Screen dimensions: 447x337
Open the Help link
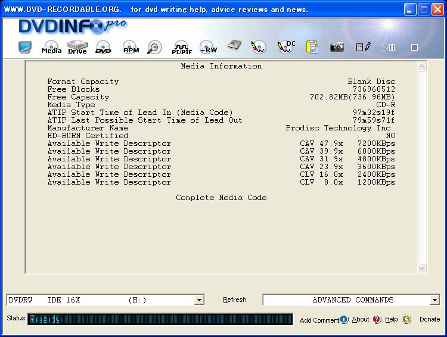click(392, 319)
